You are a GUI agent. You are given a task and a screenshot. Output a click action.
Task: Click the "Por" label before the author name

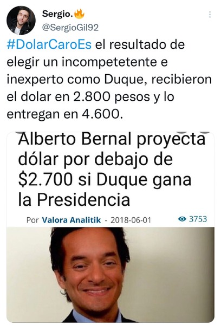click(x=32, y=220)
